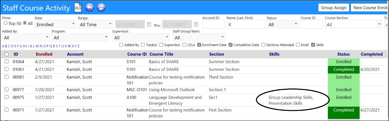This screenshot has height=121, width=389.
Task: Enable the Email column checkbox
Action: point(298,45)
